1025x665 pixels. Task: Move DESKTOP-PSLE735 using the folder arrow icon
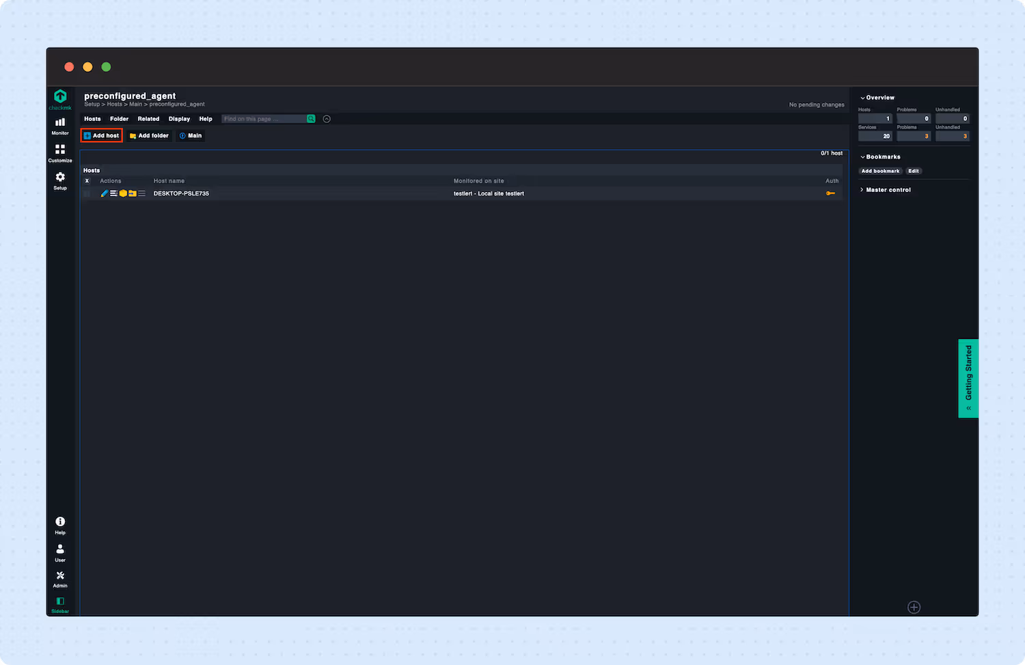(x=132, y=193)
